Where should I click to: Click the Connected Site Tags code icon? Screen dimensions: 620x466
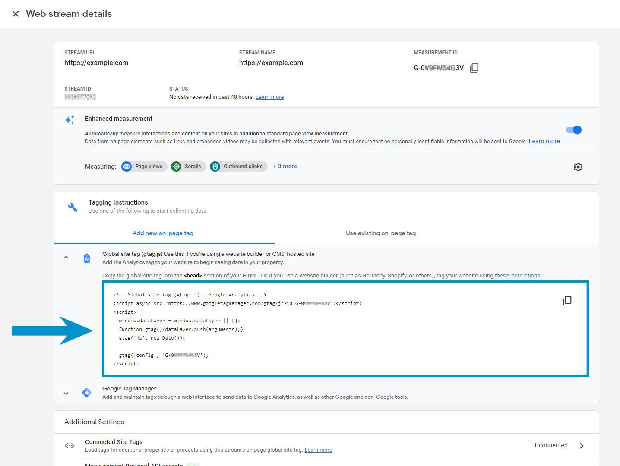click(x=69, y=445)
